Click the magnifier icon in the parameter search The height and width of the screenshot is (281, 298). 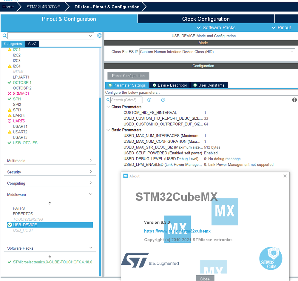click(x=108, y=100)
